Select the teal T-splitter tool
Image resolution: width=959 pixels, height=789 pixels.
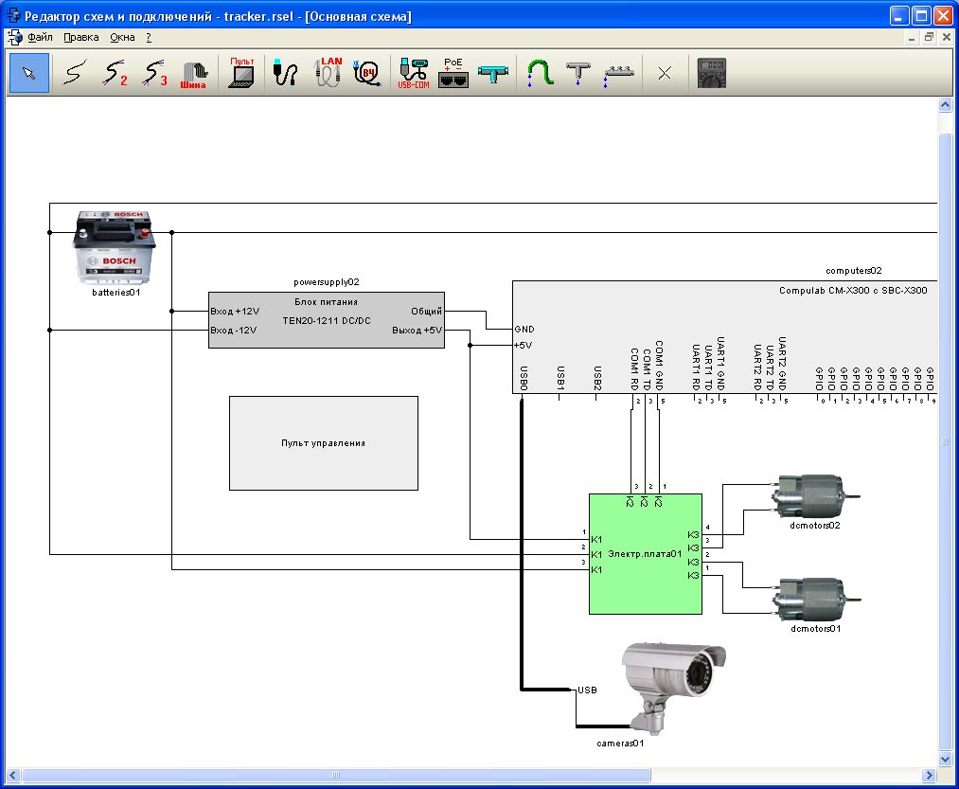click(x=493, y=73)
